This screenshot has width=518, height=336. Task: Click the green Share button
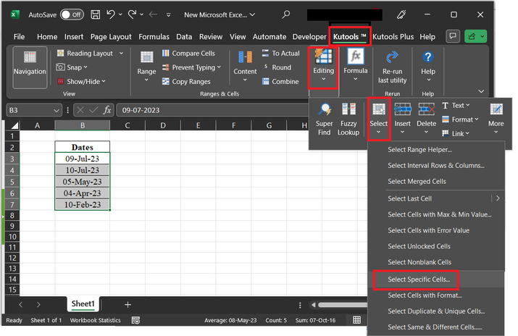(x=475, y=36)
